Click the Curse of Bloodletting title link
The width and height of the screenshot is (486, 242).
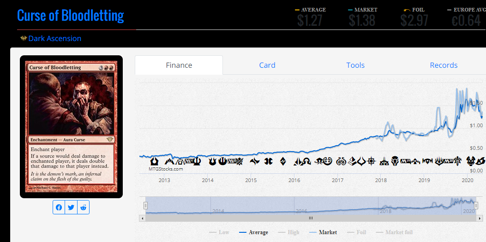70,15
